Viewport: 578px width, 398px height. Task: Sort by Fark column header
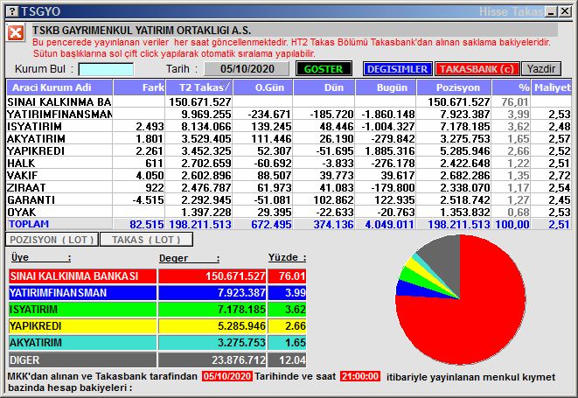139,87
